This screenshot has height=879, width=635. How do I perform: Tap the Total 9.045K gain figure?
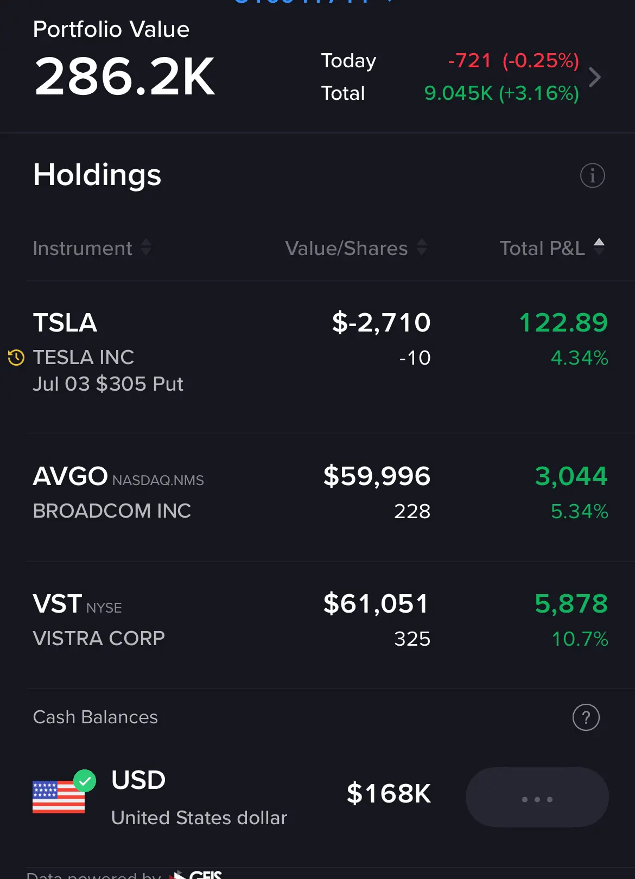point(459,93)
